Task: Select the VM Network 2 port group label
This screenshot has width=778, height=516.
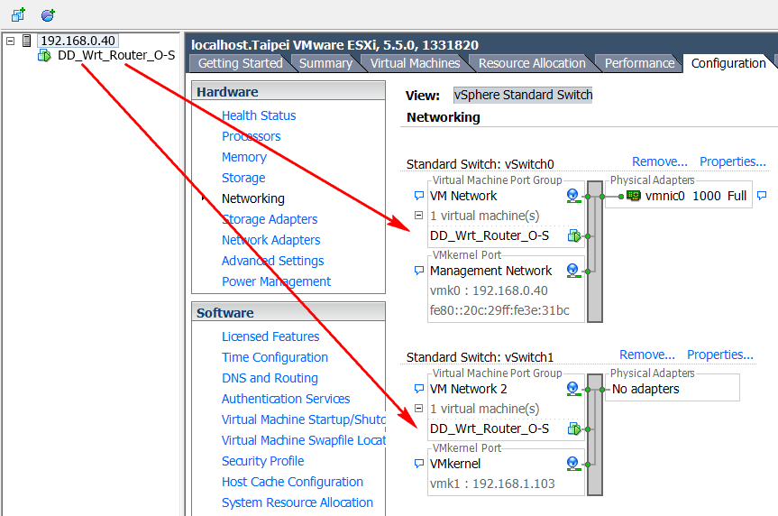Action: [x=469, y=389]
